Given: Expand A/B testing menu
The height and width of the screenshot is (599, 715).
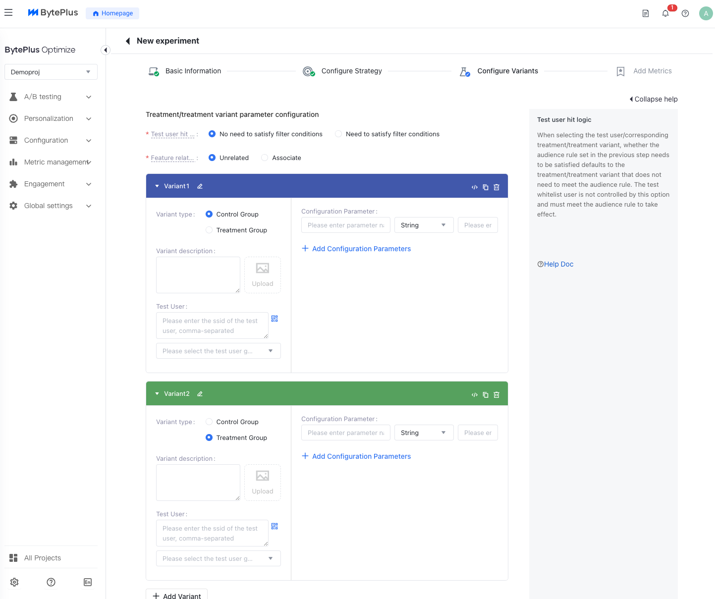Looking at the screenshot, I should coord(51,97).
